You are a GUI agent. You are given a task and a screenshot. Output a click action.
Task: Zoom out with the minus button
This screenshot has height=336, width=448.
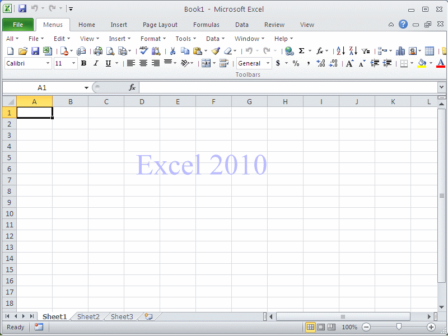(x=366, y=327)
